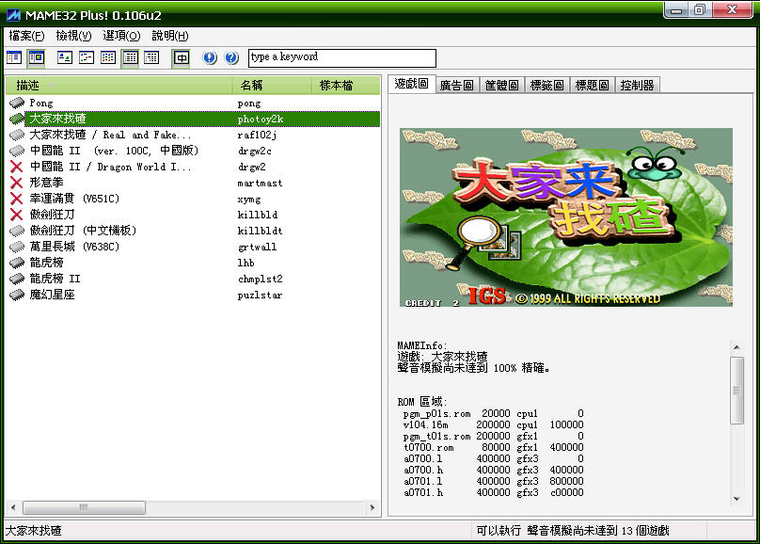The image size is (760, 544).
Task: Click the blue question mark help icon
Action: tap(231, 58)
